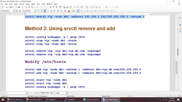This screenshot has width=182, height=102.
Task: Open the View menu
Action: (11, 4)
